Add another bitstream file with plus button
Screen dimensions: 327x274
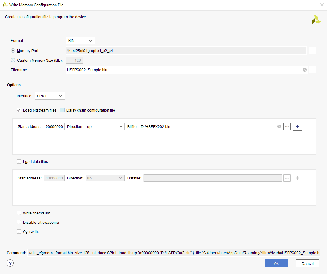pyautogui.click(x=298, y=126)
